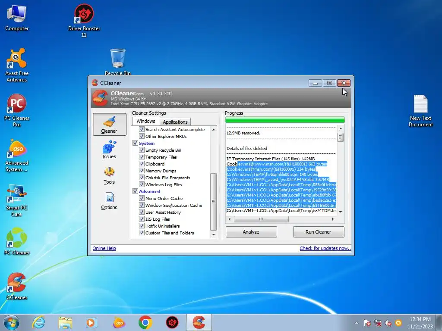
Task: Click the settings list vertical scrollbar thumb
Action: [x=214, y=202]
